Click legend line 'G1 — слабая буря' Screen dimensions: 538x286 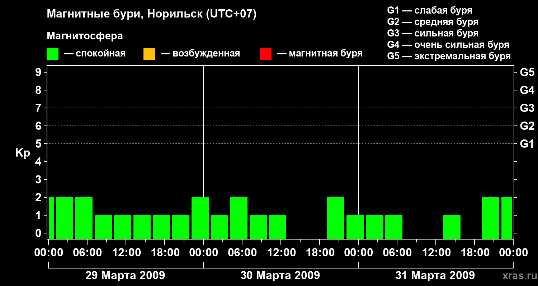430,10
